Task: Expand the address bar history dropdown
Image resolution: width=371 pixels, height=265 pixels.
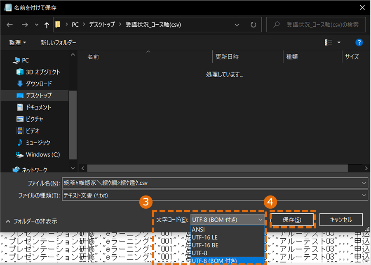Action: (x=237, y=25)
